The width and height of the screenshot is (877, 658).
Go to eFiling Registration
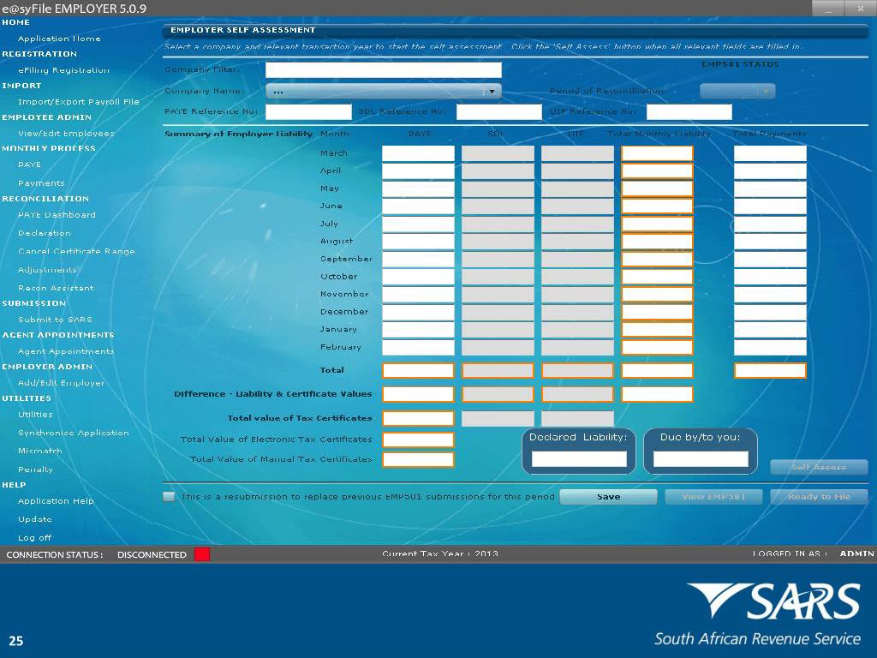pos(63,70)
